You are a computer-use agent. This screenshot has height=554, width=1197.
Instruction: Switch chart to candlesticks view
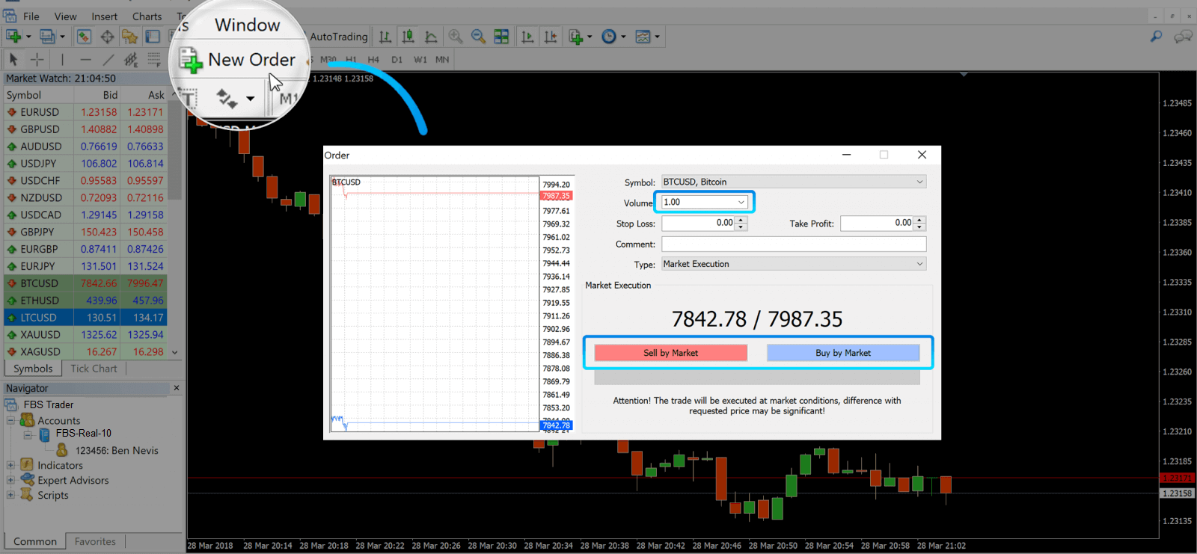408,37
